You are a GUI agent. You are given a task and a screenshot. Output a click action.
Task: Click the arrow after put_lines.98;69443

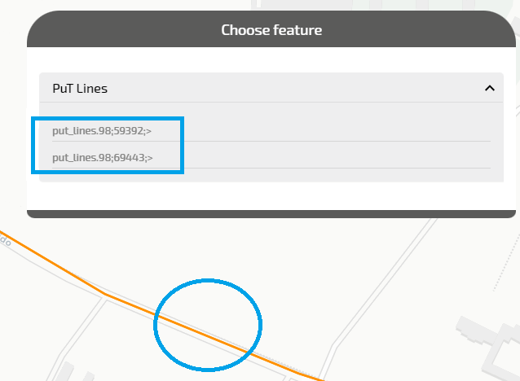149,157
